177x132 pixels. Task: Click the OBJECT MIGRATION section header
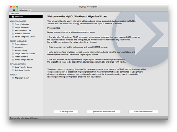coord(18,41)
